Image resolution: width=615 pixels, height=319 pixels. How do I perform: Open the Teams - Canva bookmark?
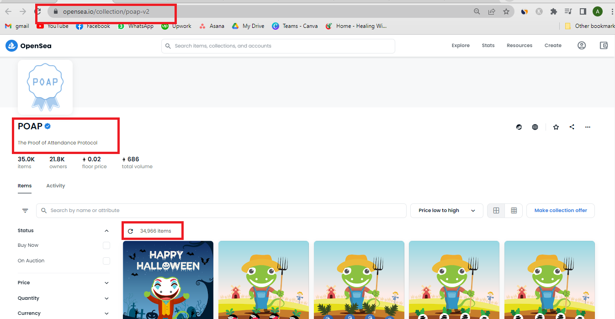pyautogui.click(x=295, y=26)
